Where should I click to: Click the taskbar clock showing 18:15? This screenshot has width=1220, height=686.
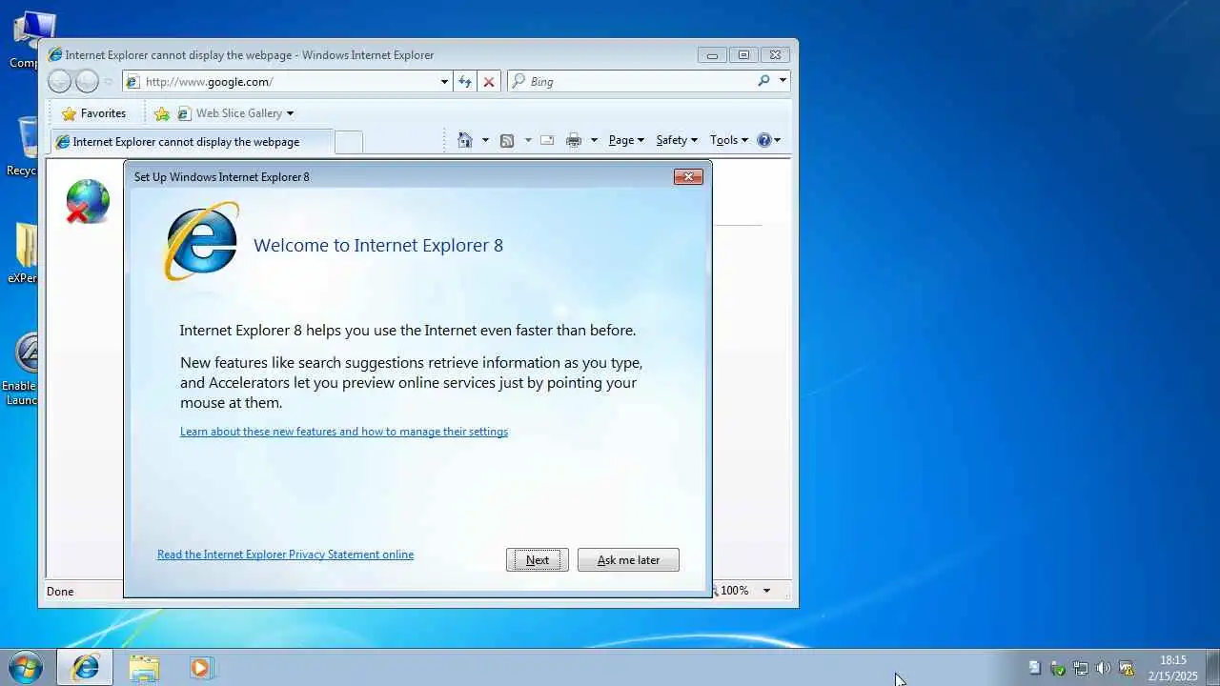point(1173,668)
